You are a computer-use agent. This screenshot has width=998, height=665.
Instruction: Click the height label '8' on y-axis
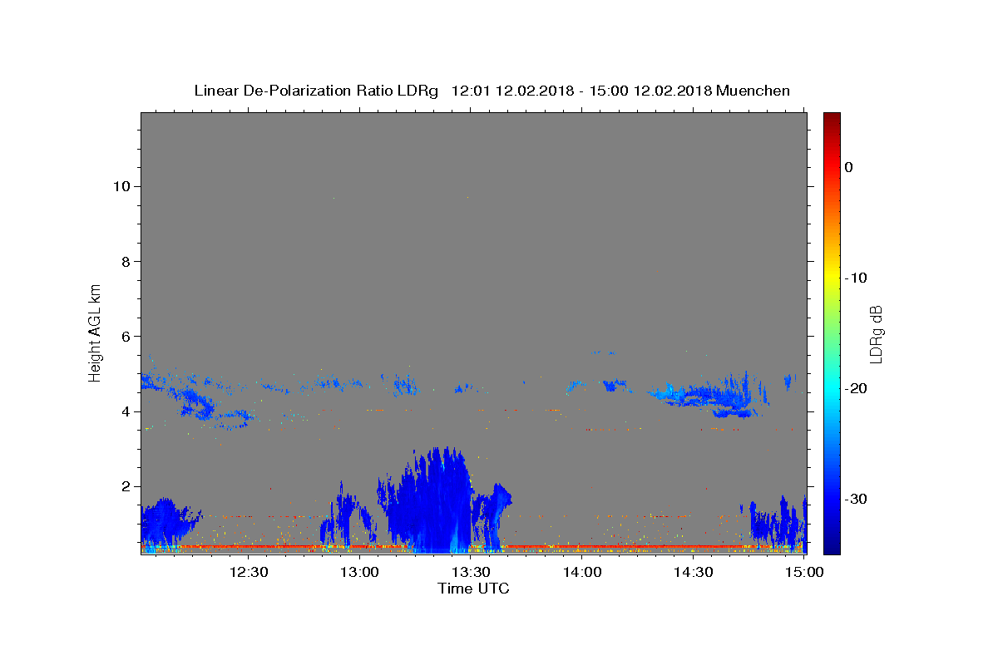pyautogui.click(x=124, y=262)
